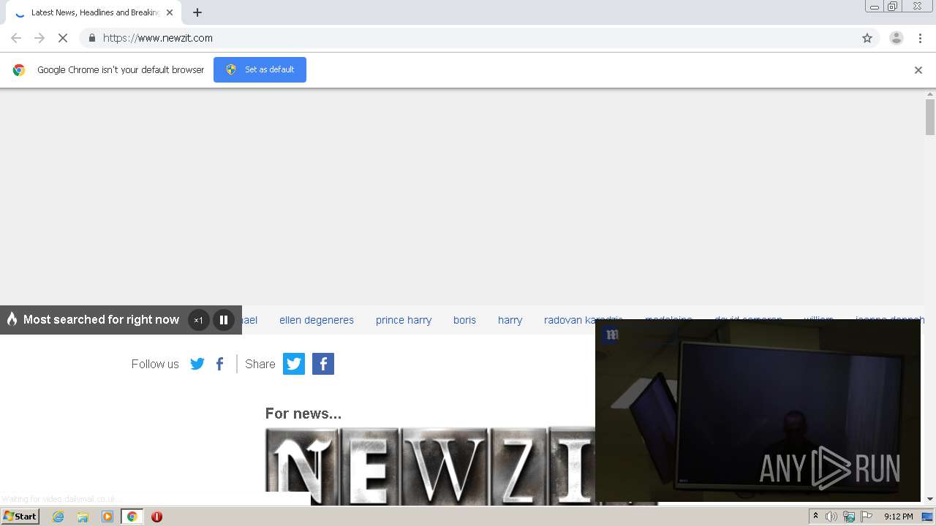Open the 'boris' trending search
Screen dimensions: 936x526
tap(464, 320)
